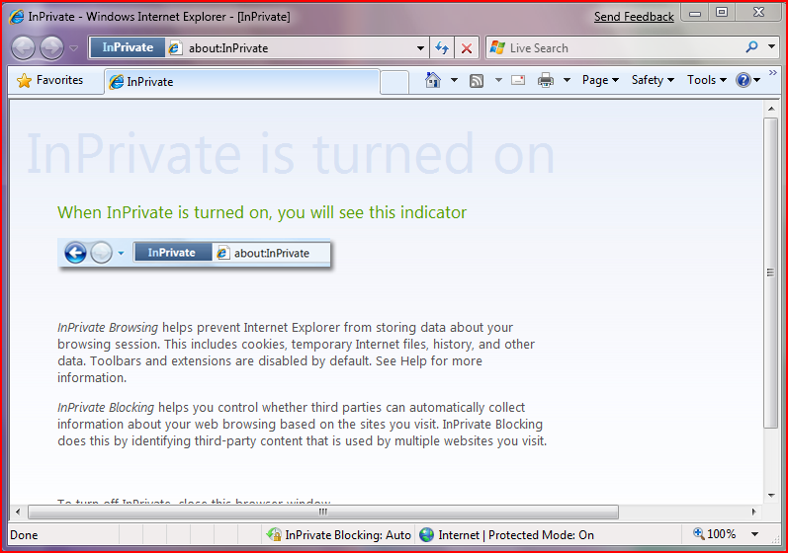Image resolution: width=788 pixels, height=553 pixels.
Task: Click the Back navigation button
Action: click(23, 48)
